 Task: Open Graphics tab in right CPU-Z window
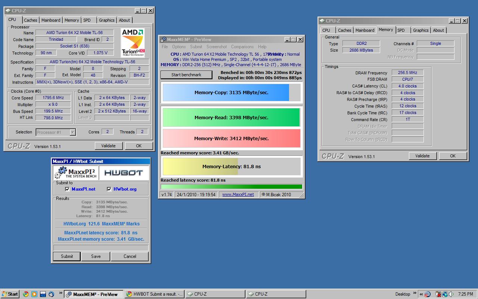click(x=421, y=30)
